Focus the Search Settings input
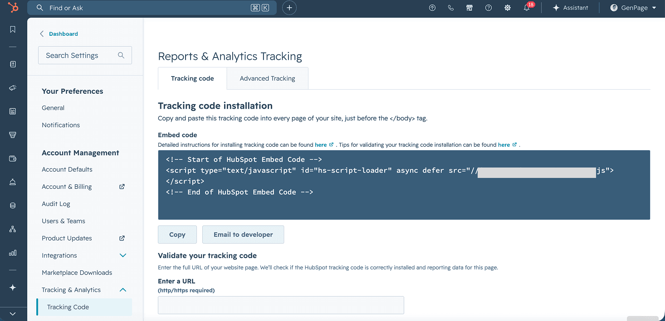This screenshot has width=665, height=321. pyautogui.click(x=85, y=55)
